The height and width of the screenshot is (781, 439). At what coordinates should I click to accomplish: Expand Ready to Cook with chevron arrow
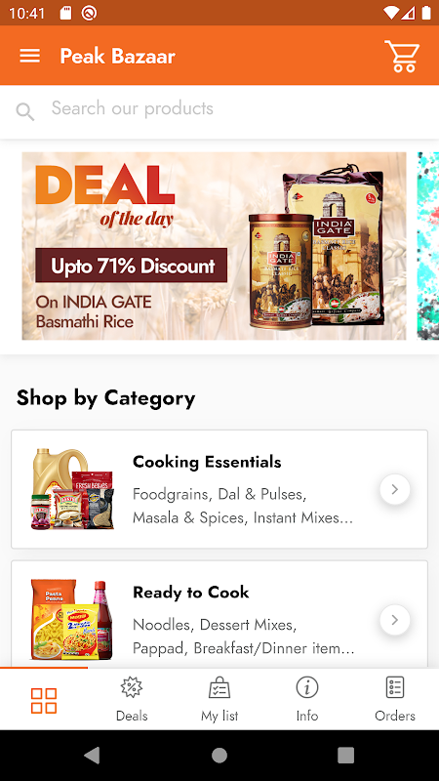point(395,620)
